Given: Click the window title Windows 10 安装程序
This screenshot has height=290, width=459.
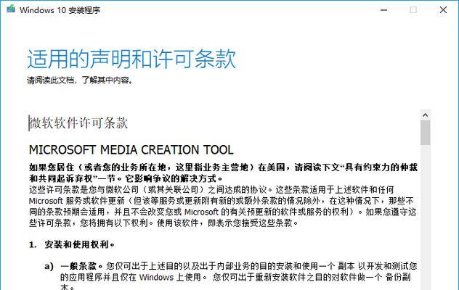Looking at the screenshot, I should pos(60,10).
